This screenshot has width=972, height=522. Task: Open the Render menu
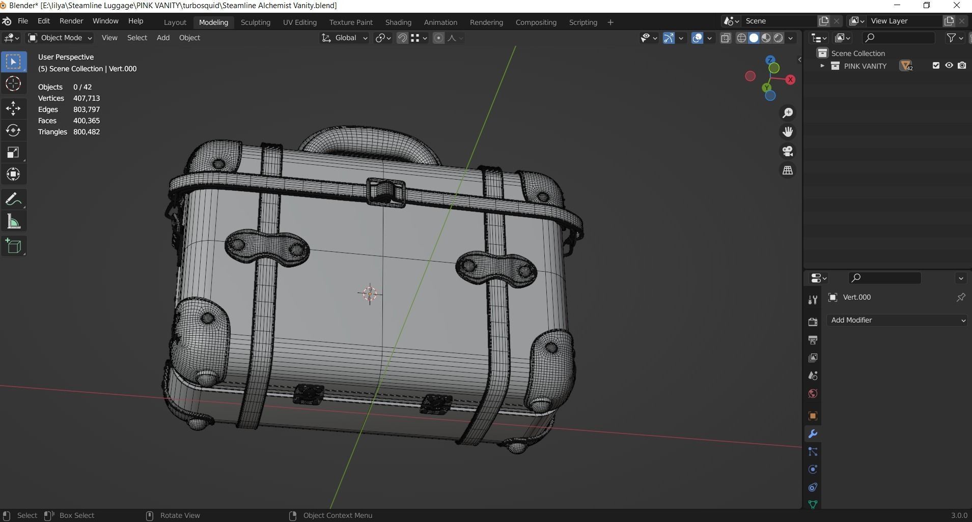(x=71, y=21)
